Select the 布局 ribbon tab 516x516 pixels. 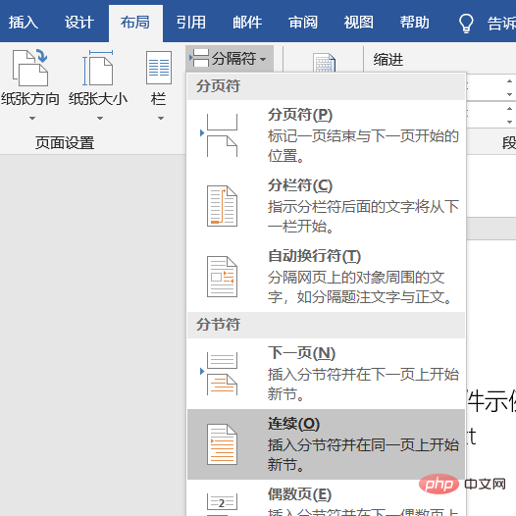[x=135, y=23]
